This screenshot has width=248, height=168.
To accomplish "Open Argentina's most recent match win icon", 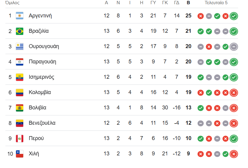I will (234, 16).
